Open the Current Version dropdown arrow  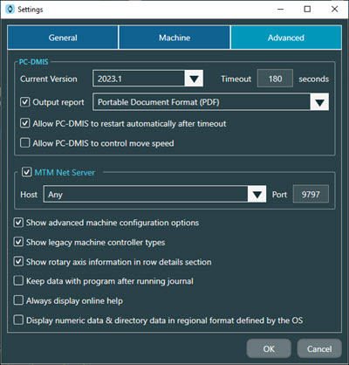point(194,79)
